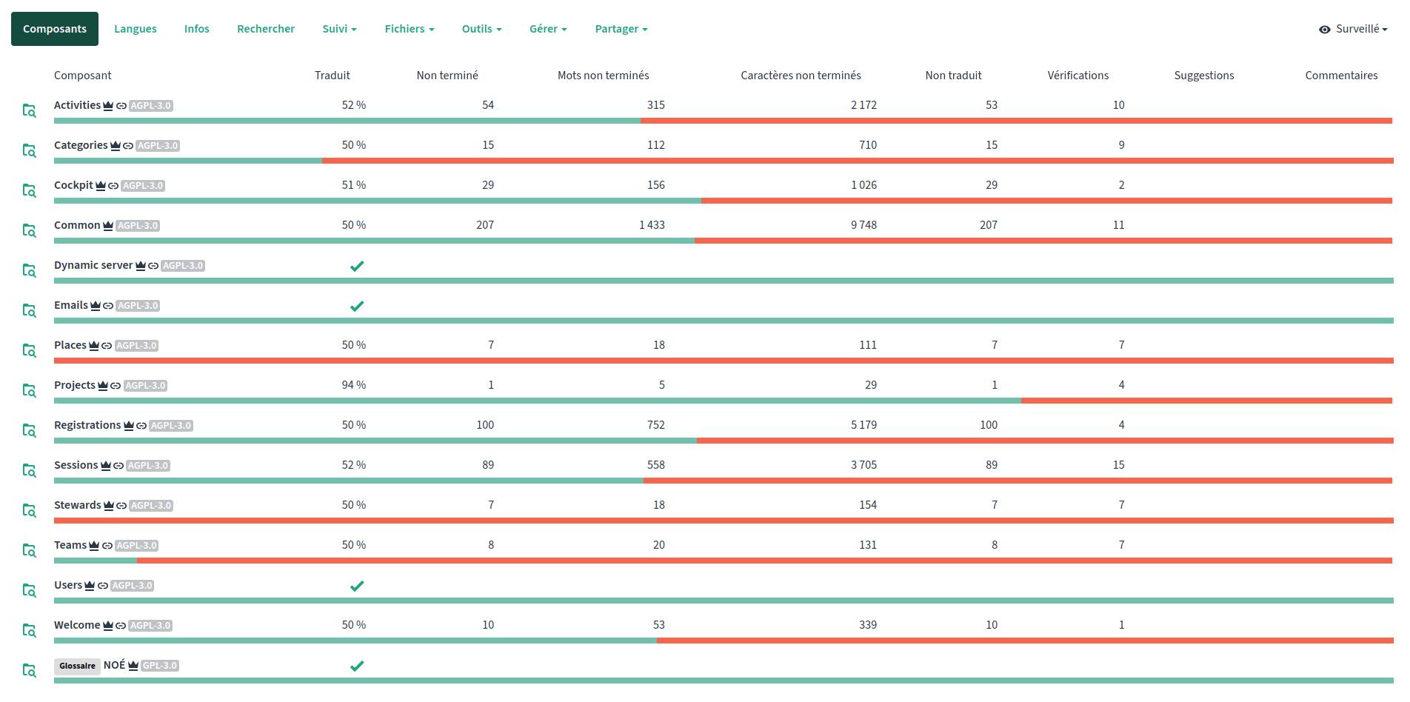
Task: Click the browse icon for Welcome component
Action: point(29,630)
